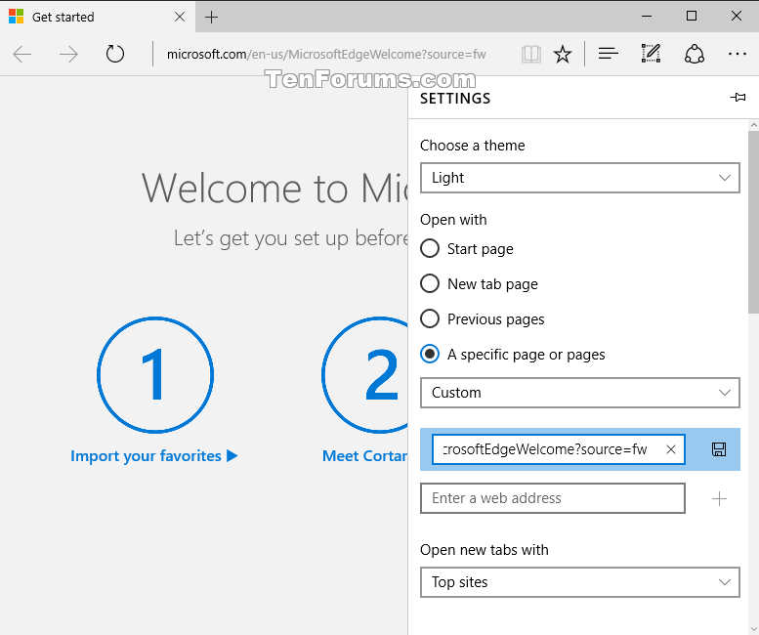Add page to favorites star icon
This screenshot has height=635, width=759.
[563, 54]
